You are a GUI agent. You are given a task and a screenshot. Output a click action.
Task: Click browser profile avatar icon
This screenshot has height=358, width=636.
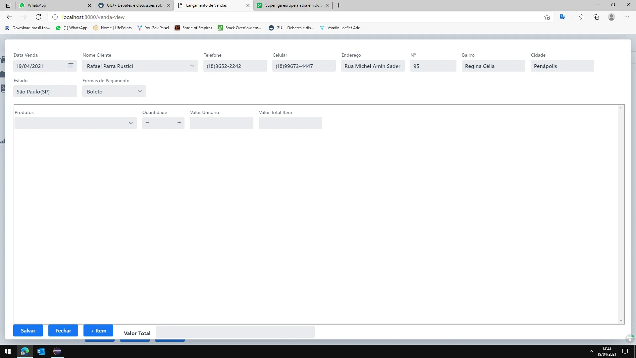[x=611, y=17]
